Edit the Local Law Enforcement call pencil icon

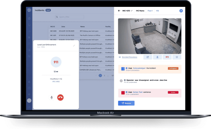point(74,46)
